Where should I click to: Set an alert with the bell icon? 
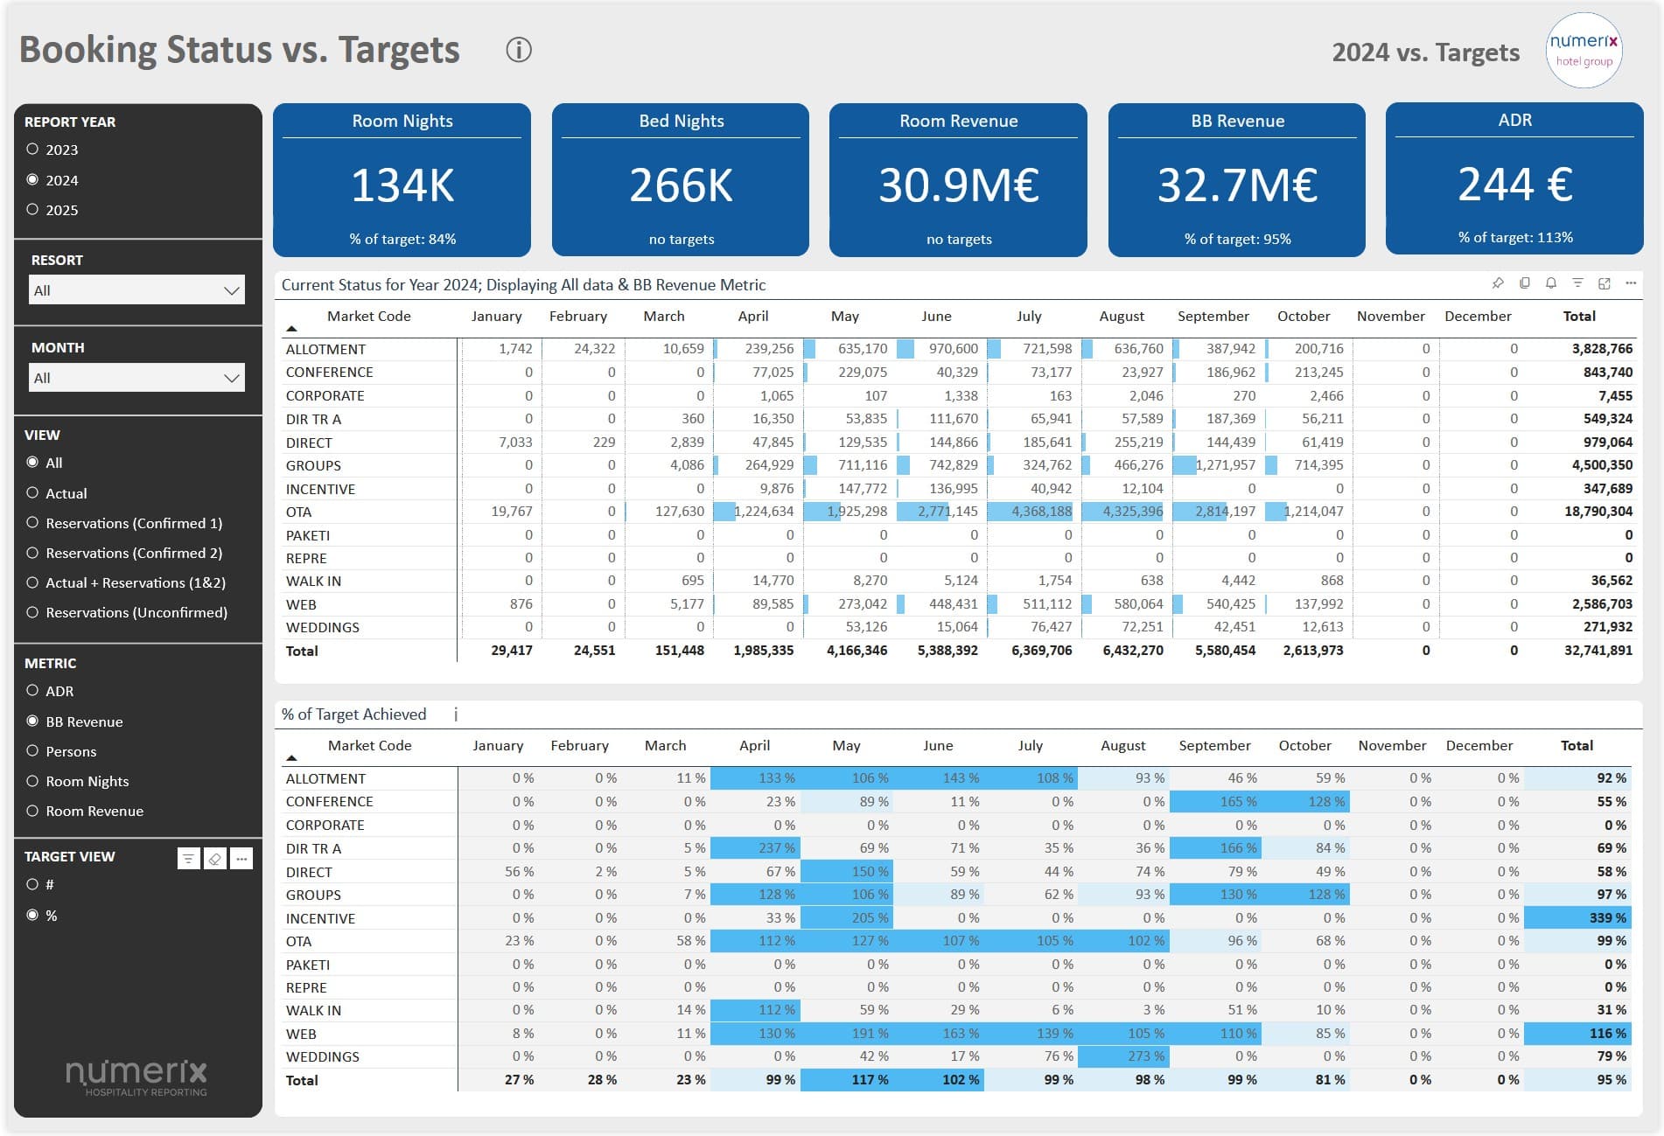coord(1551,283)
